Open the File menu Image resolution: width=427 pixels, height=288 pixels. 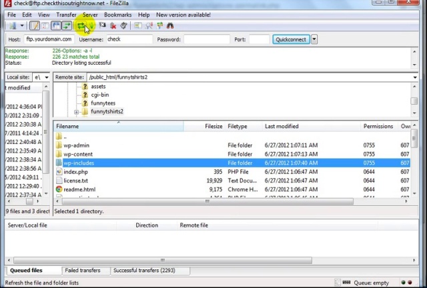(11, 15)
